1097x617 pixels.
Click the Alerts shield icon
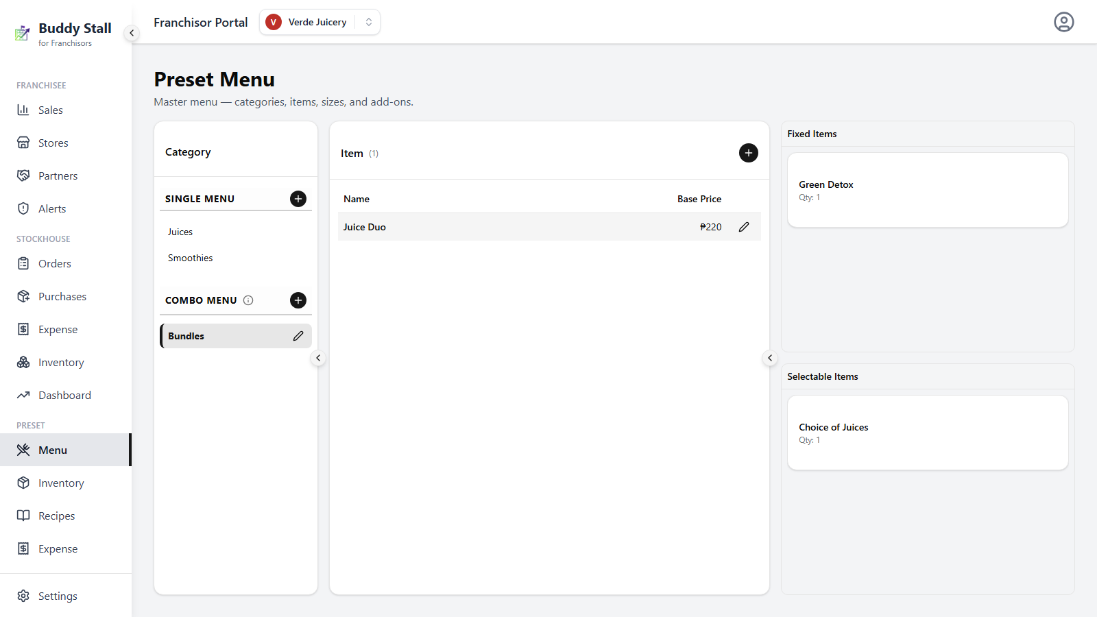point(23,208)
